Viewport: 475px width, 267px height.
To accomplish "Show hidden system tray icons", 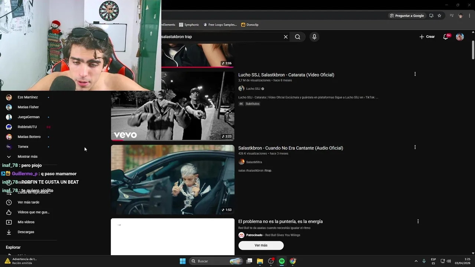I will tap(416, 261).
